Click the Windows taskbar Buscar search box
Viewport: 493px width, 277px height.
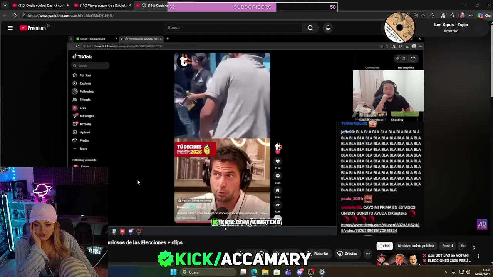click(x=208, y=272)
